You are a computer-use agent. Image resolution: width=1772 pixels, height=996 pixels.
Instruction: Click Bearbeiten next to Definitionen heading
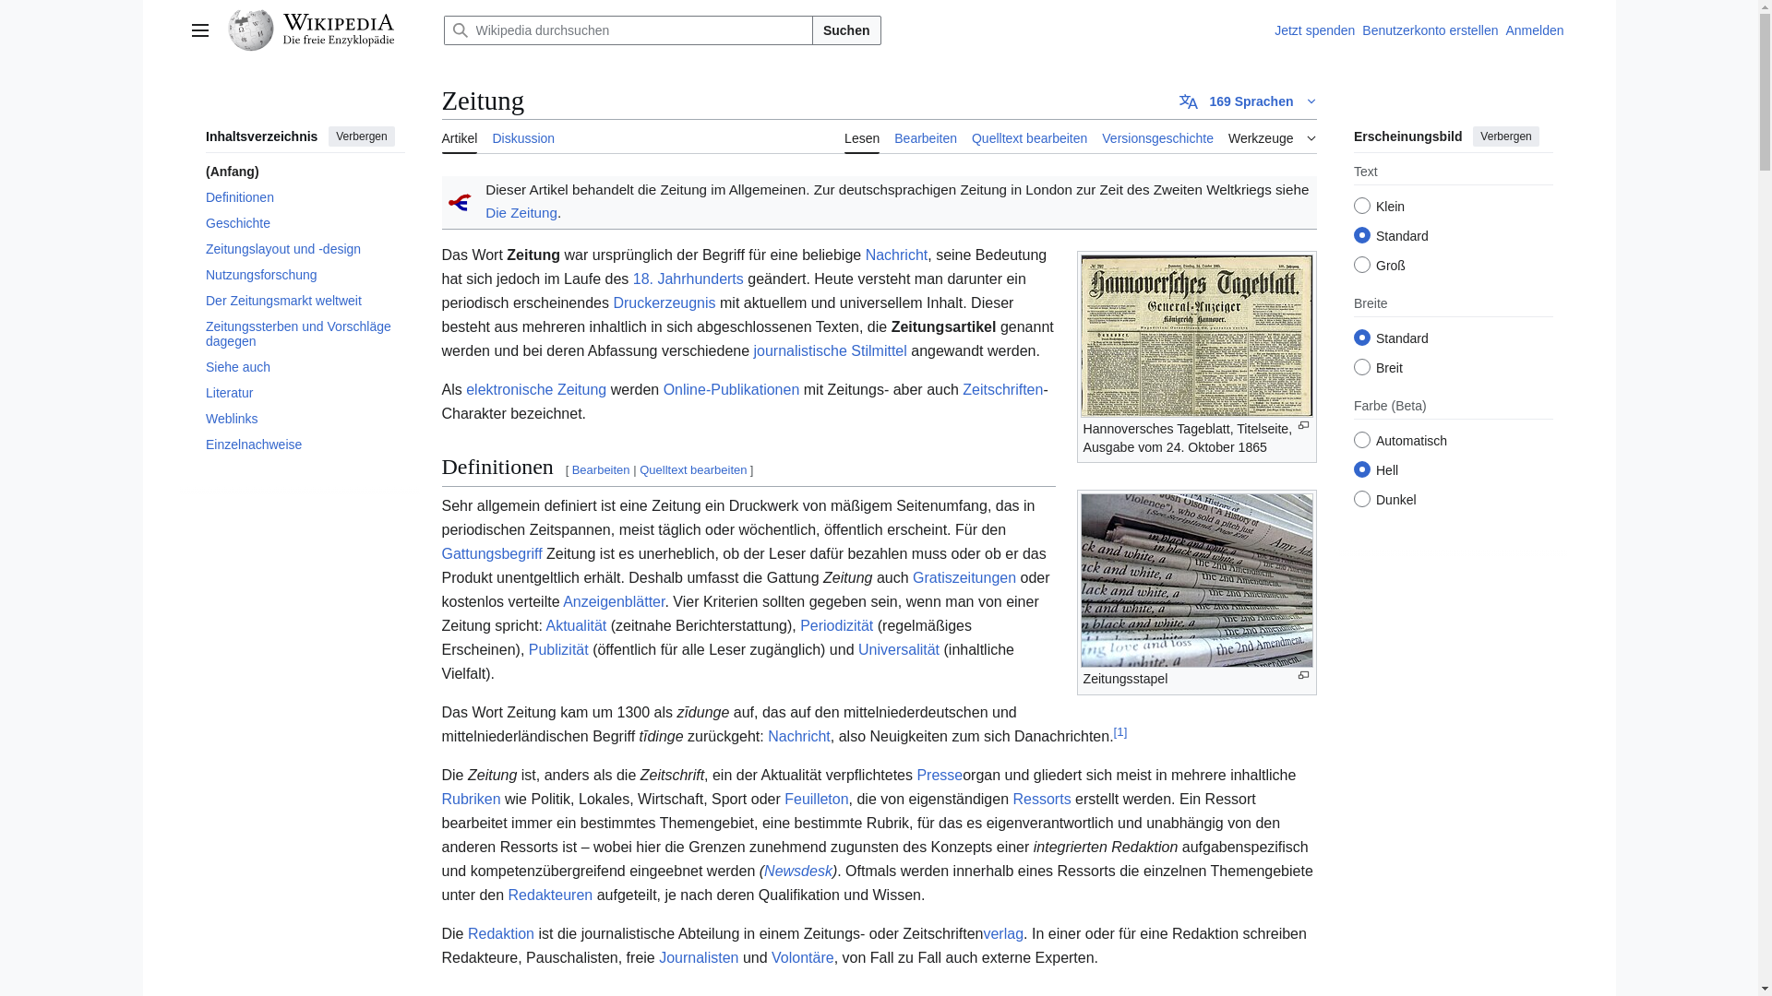coord(601,470)
